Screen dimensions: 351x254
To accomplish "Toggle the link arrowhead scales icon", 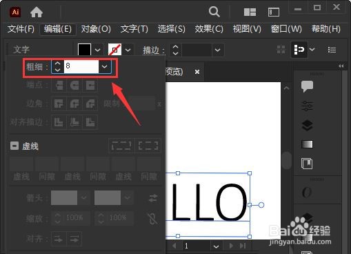I will (x=152, y=219).
